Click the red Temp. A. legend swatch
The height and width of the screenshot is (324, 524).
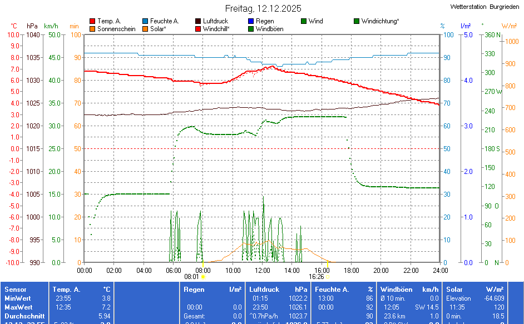[x=92, y=21]
